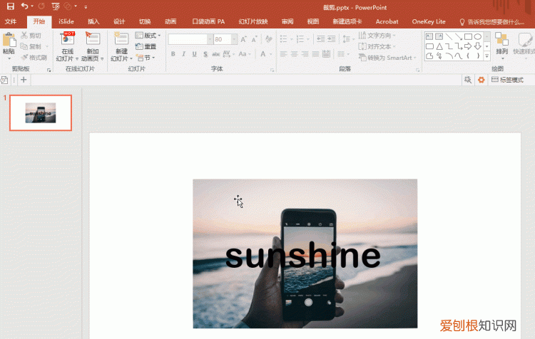Viewport: 535px width, 339px height.
Task: Select slide 1 thumbnail in side panel
Action: 41,113
